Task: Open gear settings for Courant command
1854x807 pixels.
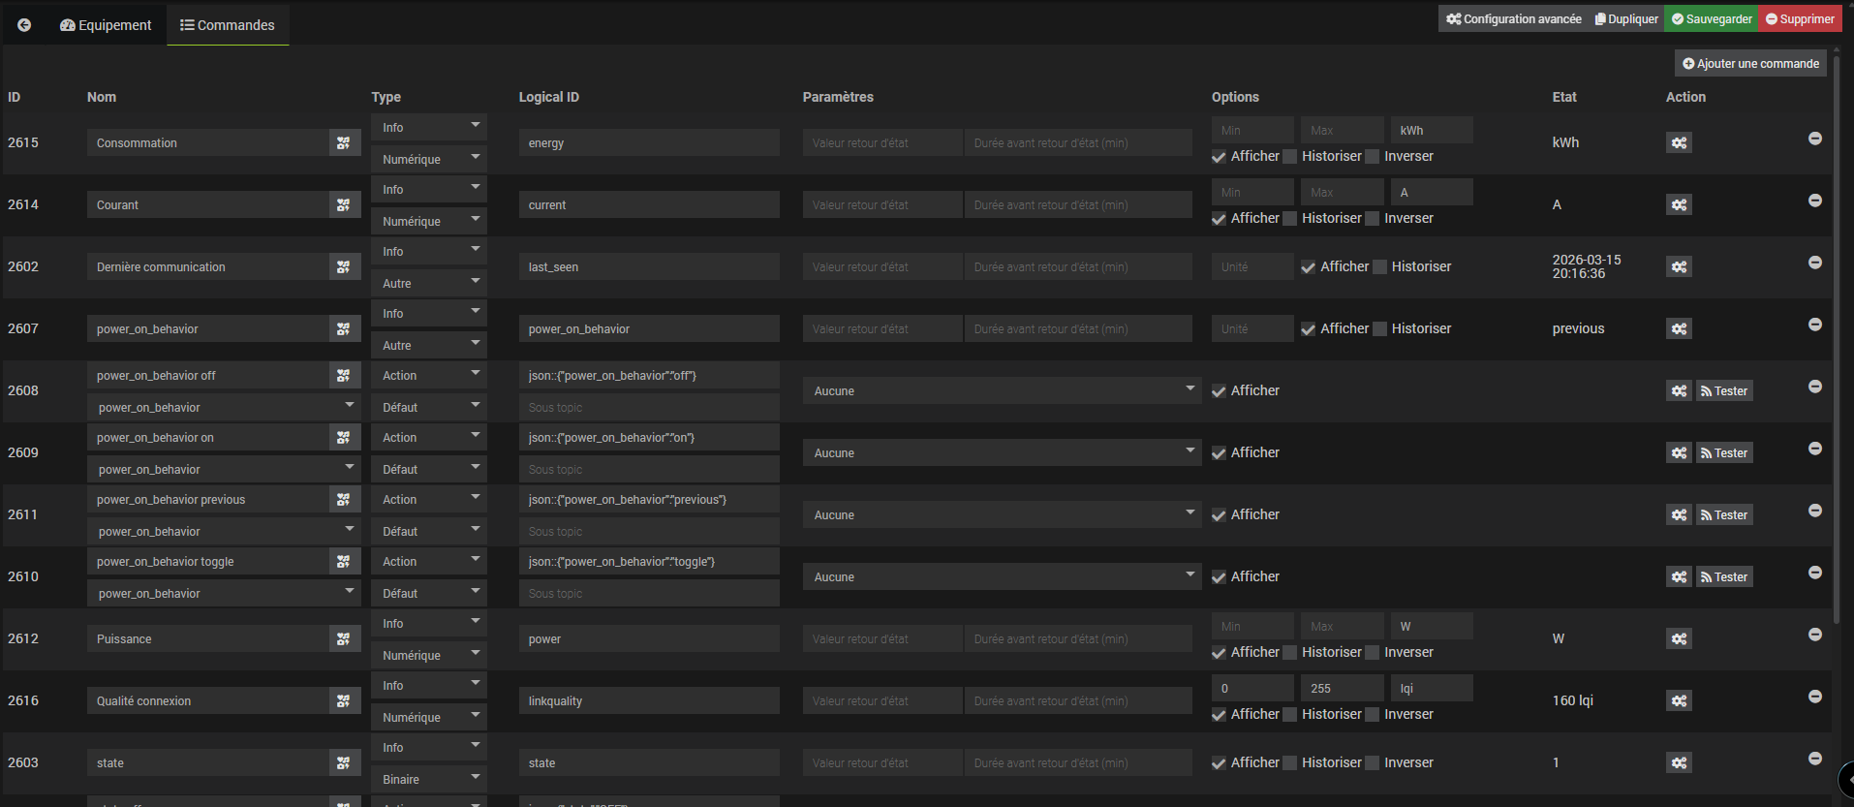Action: pyautogui.click(x=1679, y=204)
